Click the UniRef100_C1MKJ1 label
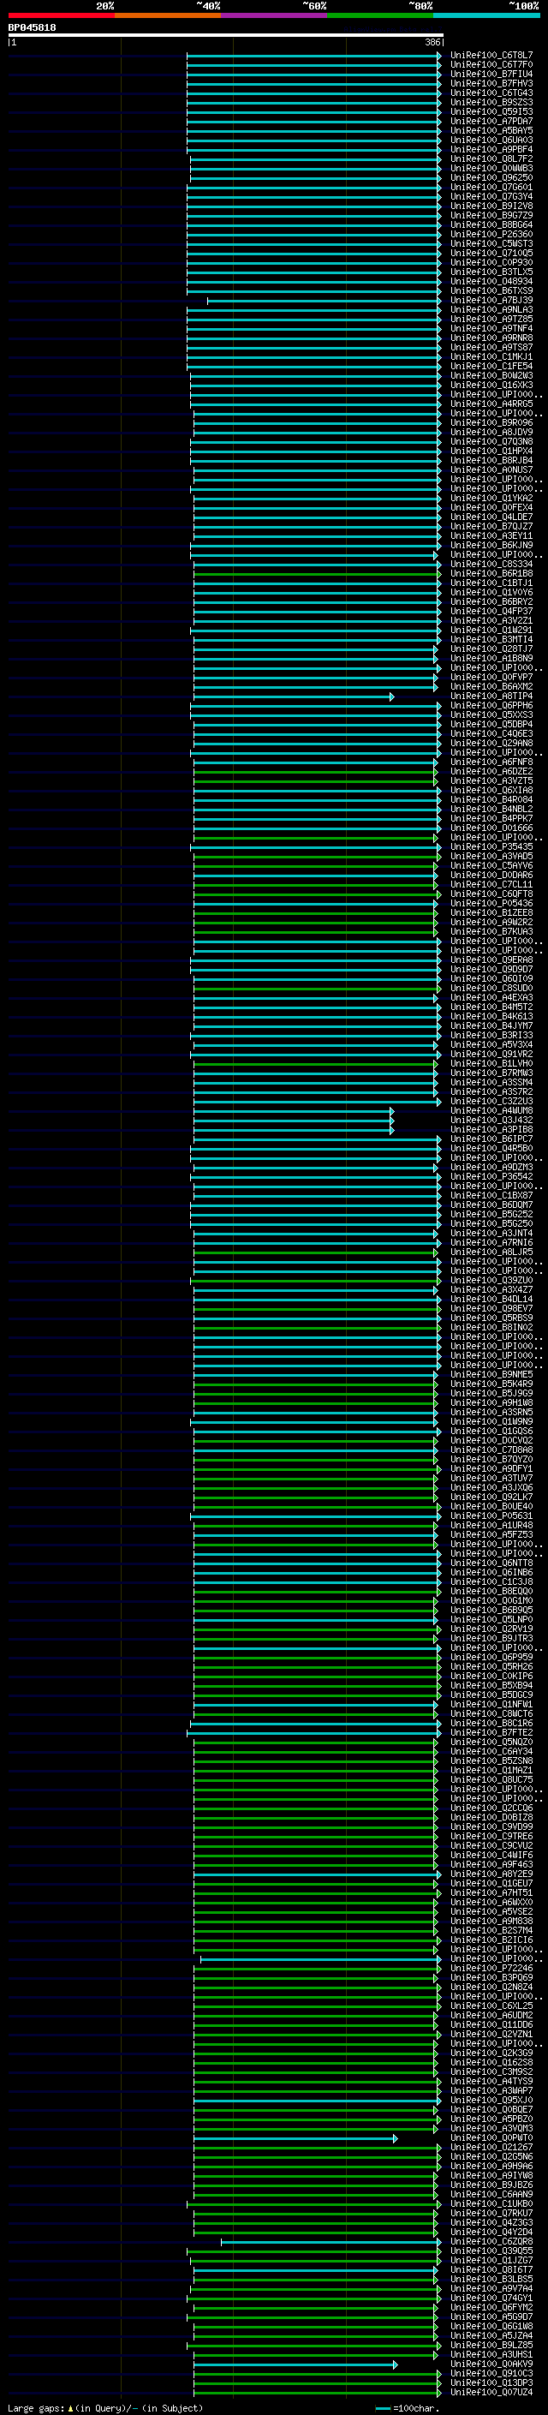 point(491,357)
